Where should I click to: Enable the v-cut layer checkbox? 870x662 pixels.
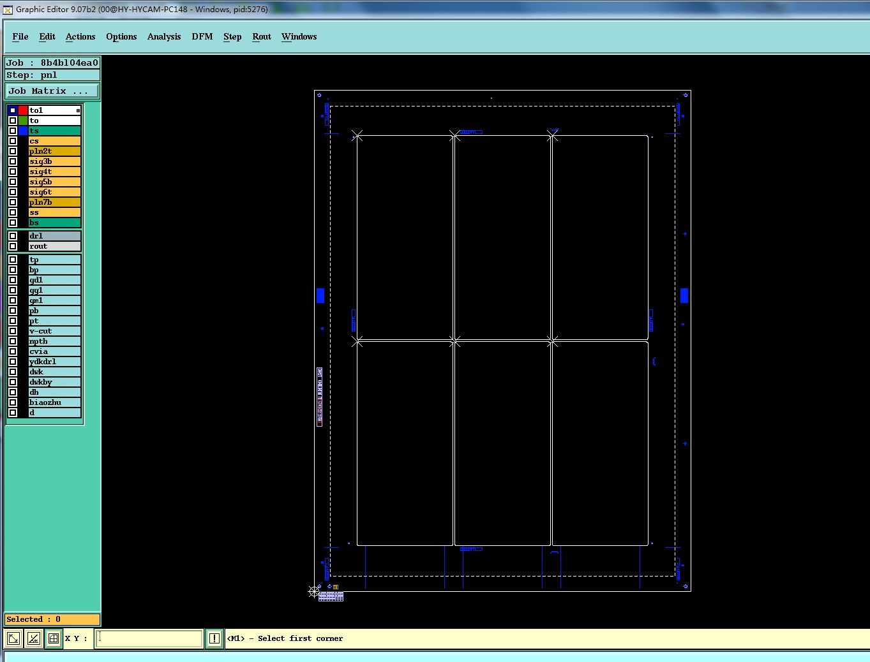click(13, 331)
